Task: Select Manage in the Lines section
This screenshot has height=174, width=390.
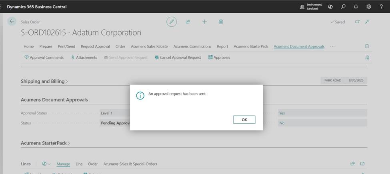Action: 63,164
